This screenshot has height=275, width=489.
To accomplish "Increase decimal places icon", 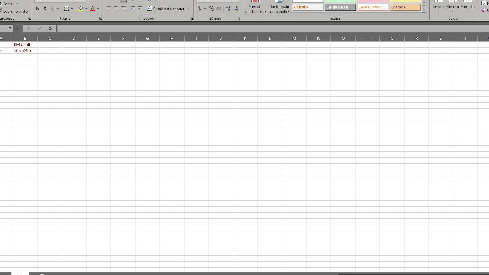I will 228,8.
